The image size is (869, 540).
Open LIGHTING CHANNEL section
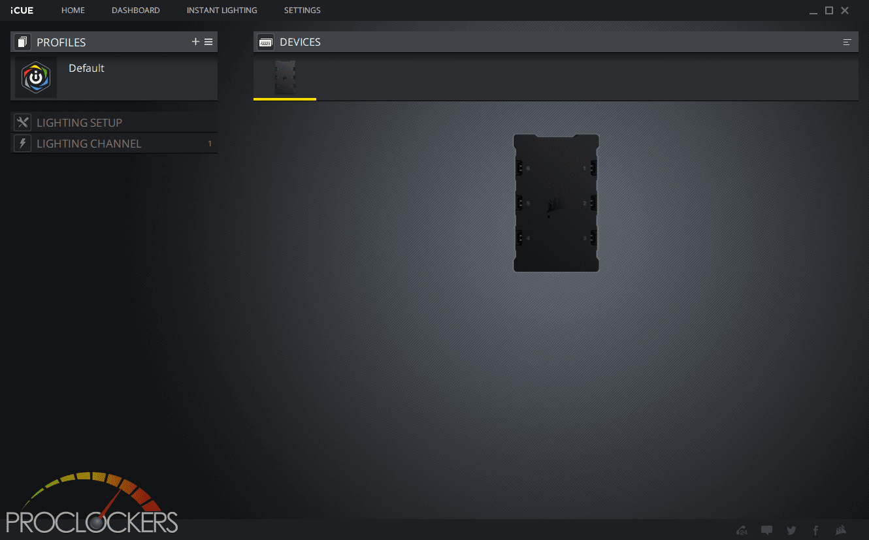[114, 143]
